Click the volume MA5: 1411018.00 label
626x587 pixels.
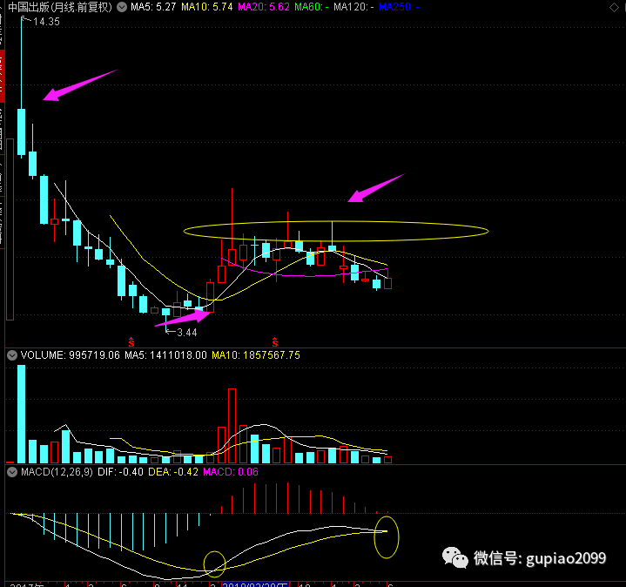click(x=165, y=355)
